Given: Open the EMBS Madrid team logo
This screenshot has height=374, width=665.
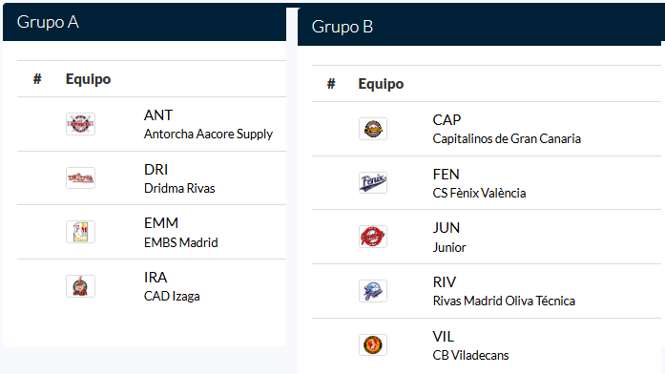Looking at the screenshot, I should click(x=80, y=232).
